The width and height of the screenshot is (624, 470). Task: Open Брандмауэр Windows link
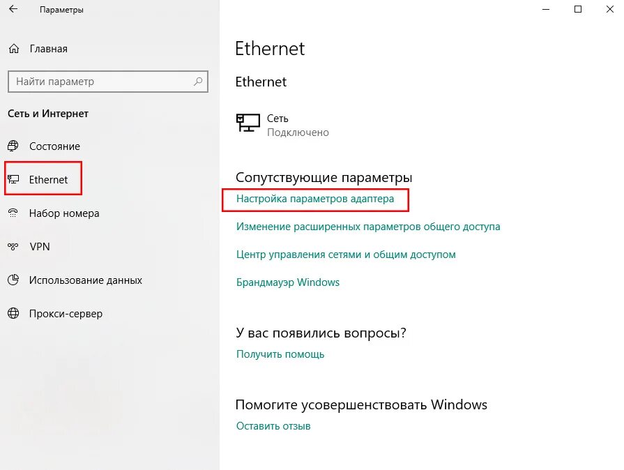287,282
